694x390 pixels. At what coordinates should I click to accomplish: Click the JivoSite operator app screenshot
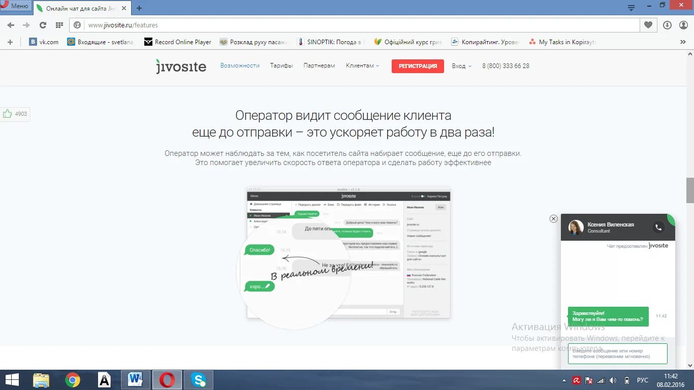[349, 253]
